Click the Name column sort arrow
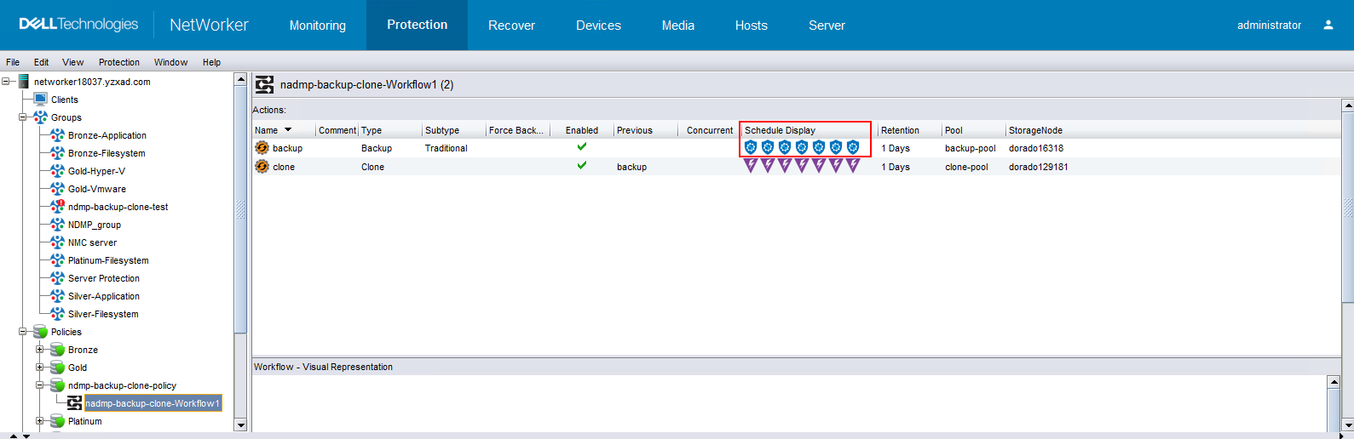Viewport: 1354px width, 439px height. coord(288,130)
